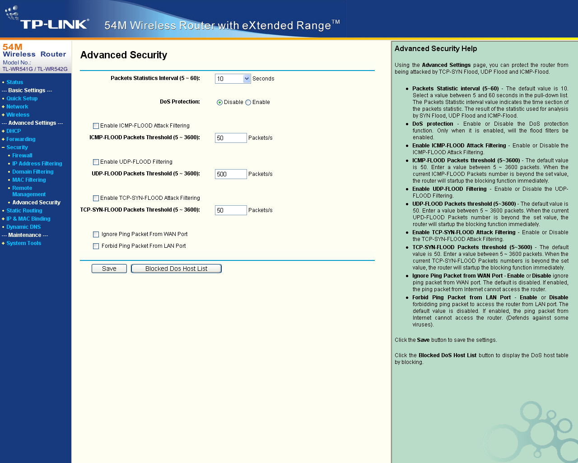Save the advanced security settings
This screenshot has height=463, width=578.
pyautogui.click(x=109, y=269)
